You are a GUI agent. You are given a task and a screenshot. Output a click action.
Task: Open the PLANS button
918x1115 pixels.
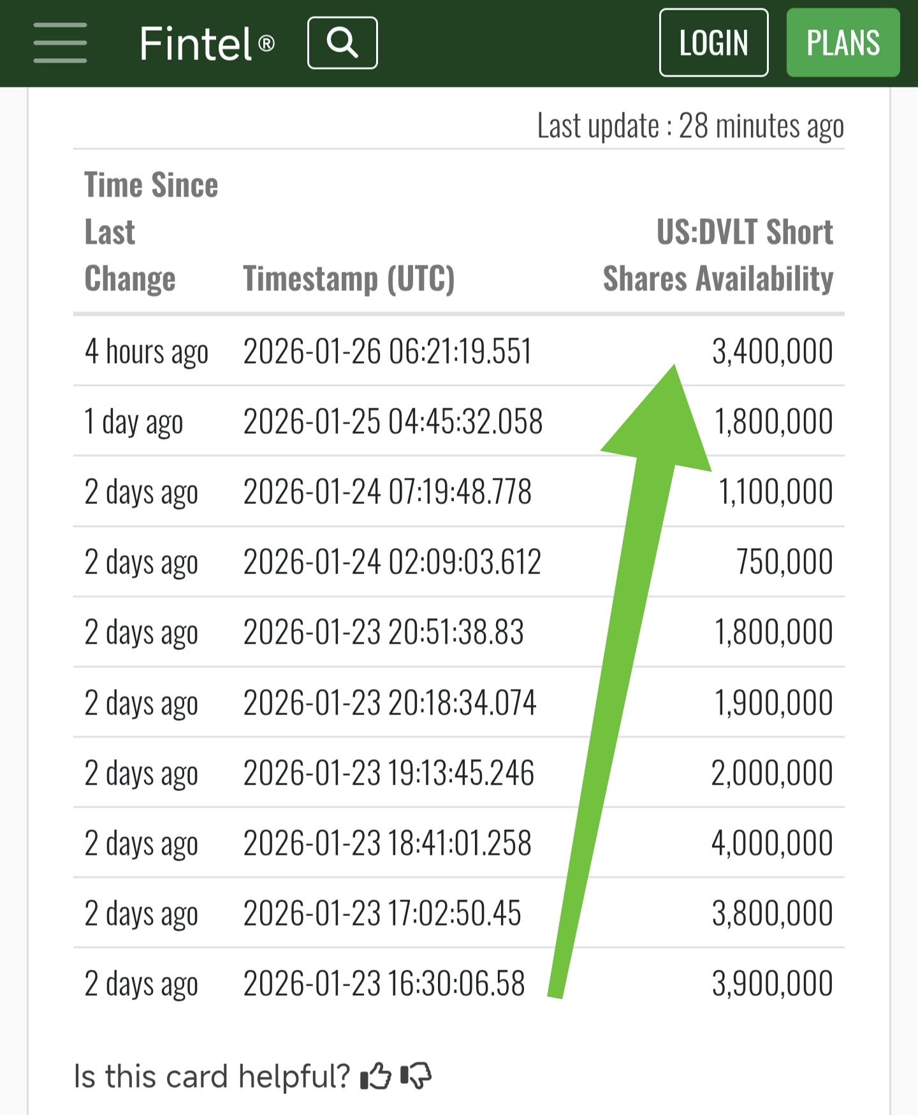843,43
